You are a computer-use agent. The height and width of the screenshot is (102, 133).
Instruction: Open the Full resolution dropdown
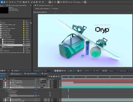[48, 71]
